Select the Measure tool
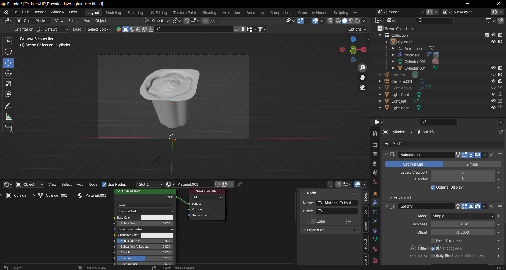Screen dimensions: 506x270 [x=8, y=117]
